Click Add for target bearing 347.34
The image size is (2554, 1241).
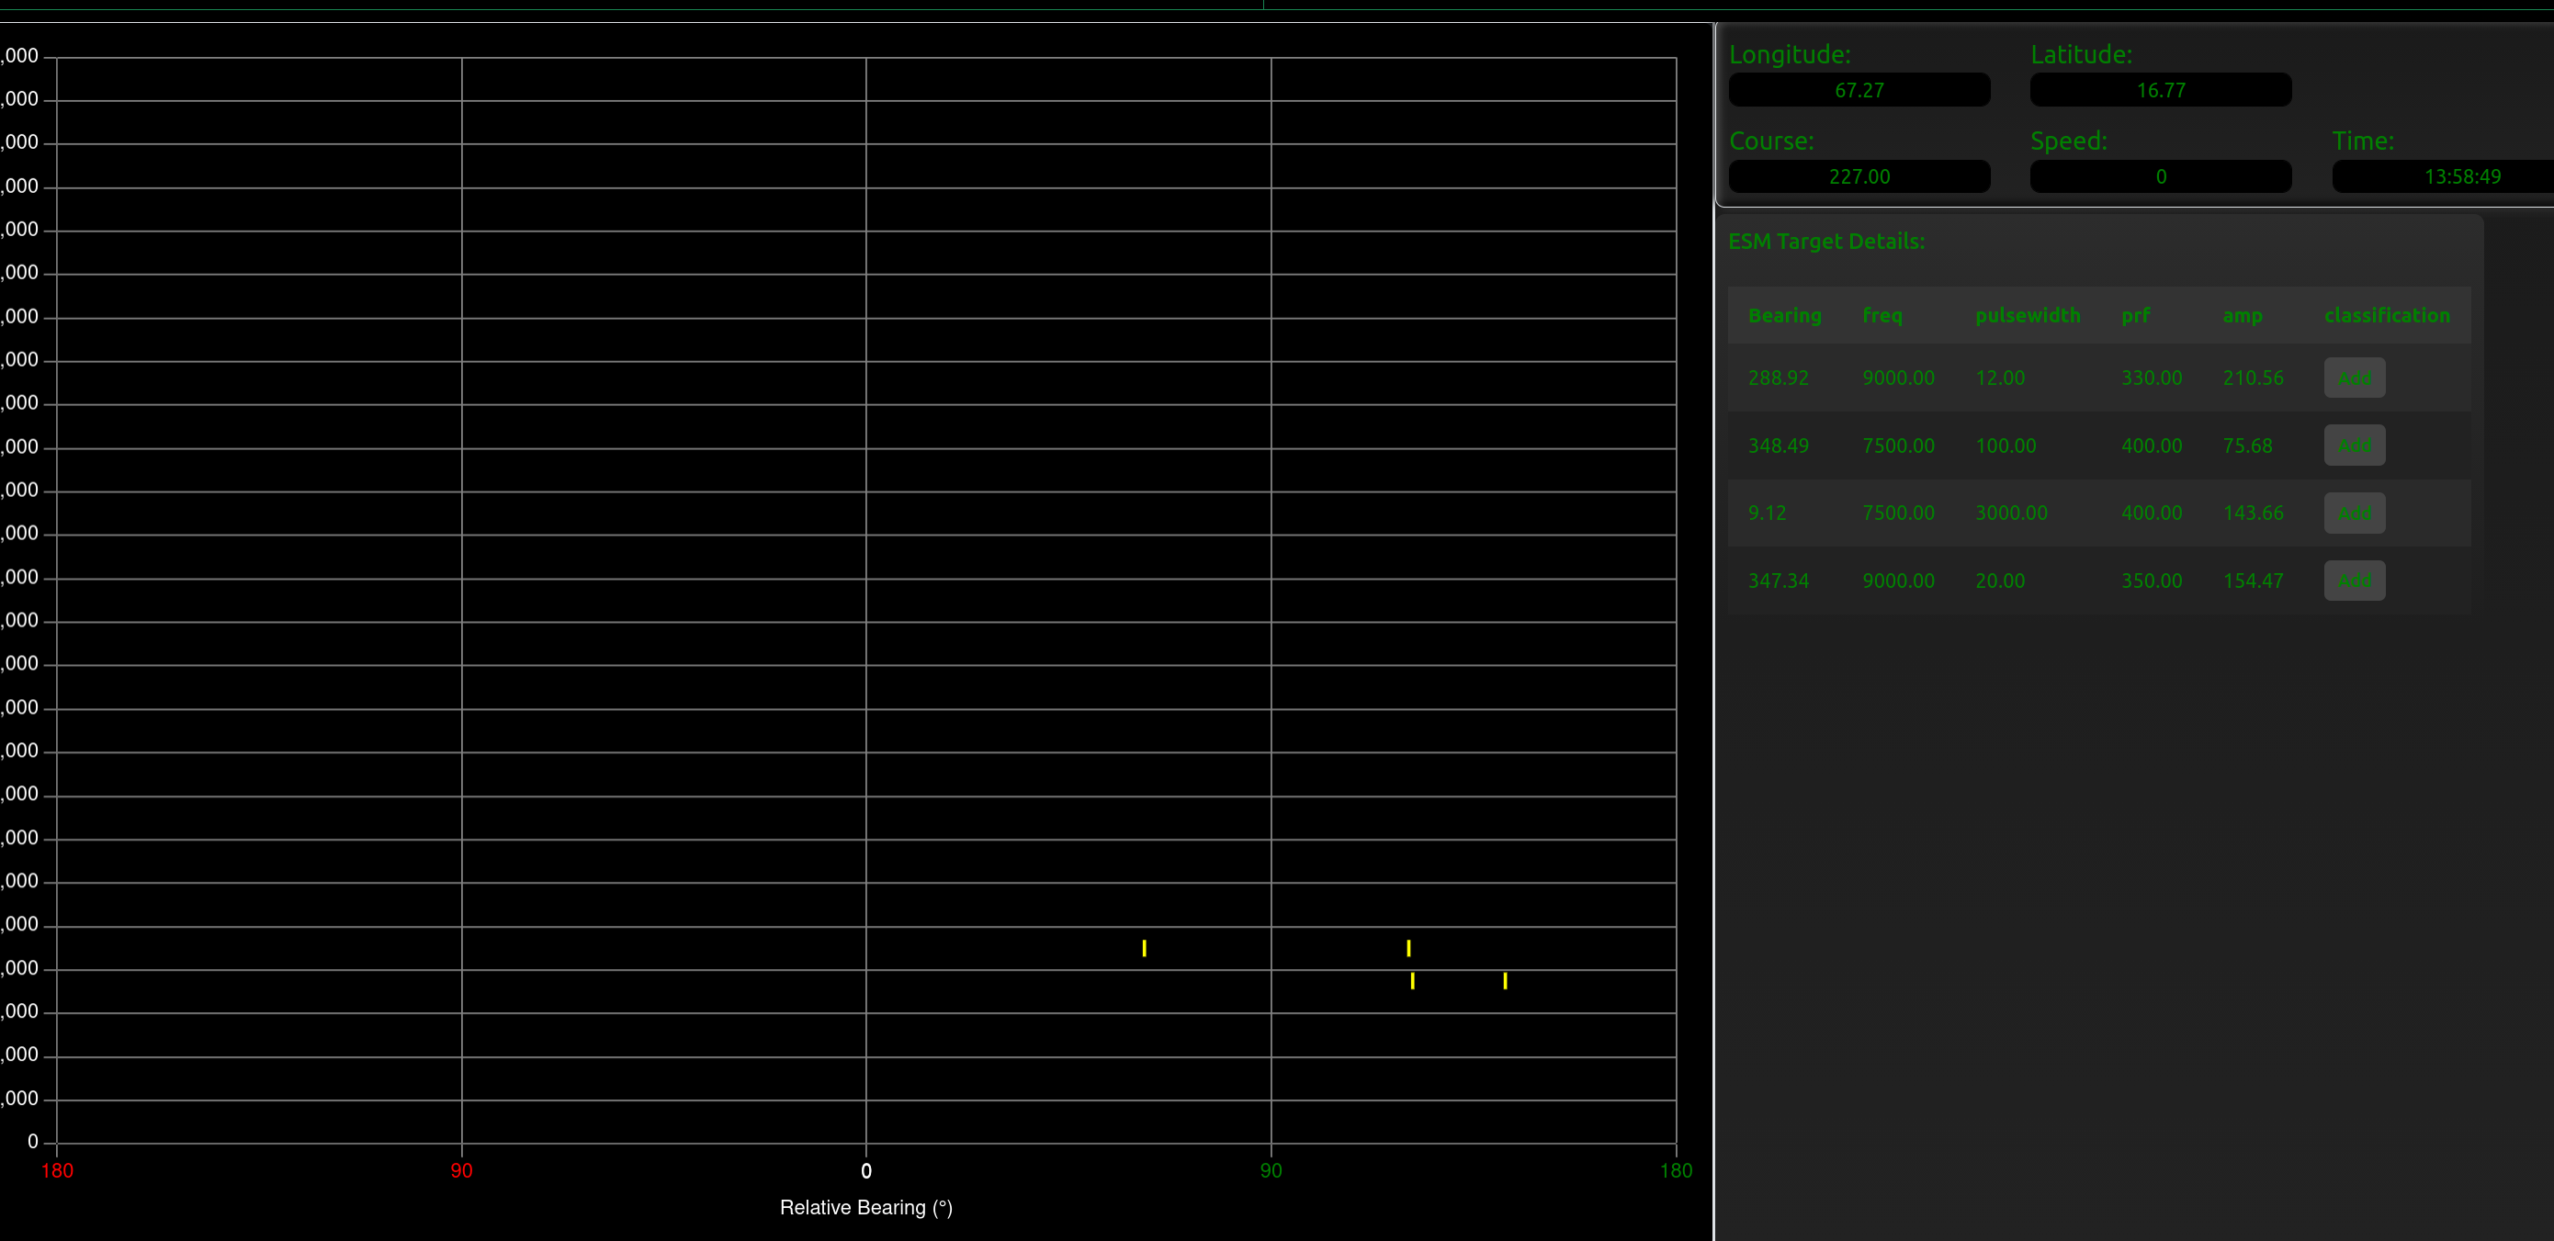(2355, 580)
